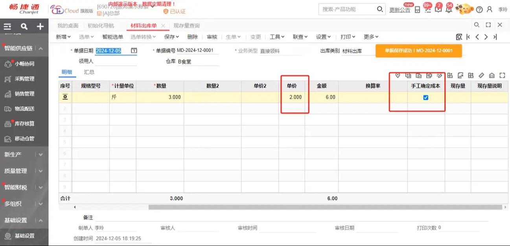Go to the previous record arrow
The image size is (510, 246).
[477, 37]
